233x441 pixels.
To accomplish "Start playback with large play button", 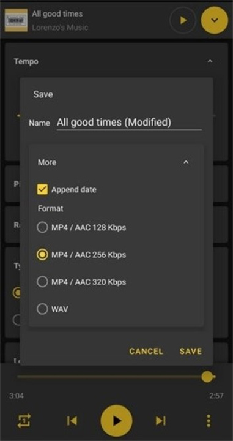I will click(116, 421).
